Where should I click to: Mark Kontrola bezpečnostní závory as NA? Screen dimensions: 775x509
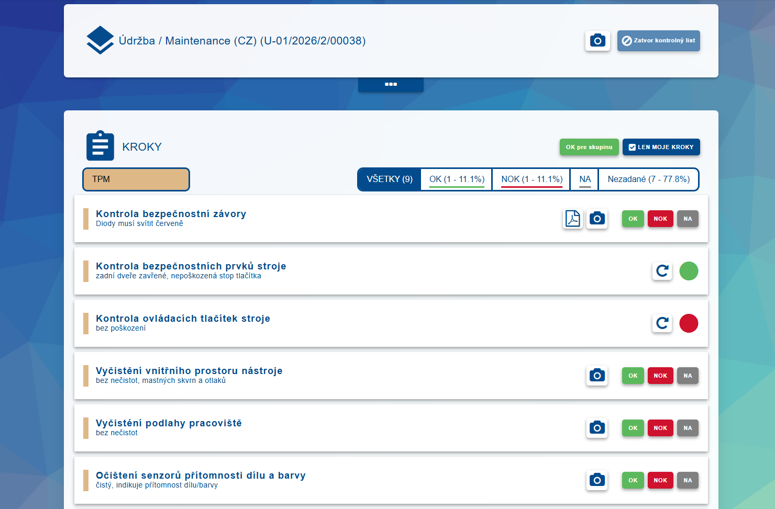[x=688, y=219]
